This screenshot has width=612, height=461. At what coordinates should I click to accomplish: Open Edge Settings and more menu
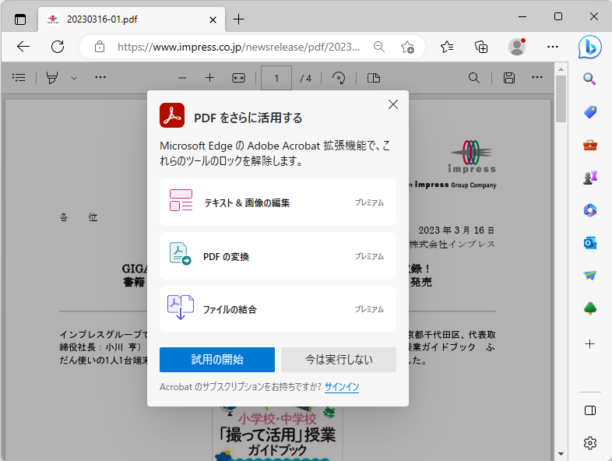[x=553, y=47]
